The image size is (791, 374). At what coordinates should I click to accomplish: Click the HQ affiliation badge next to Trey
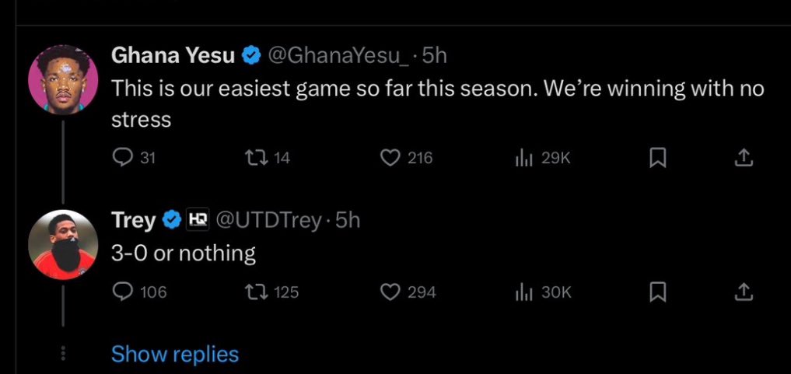[198, 220]
